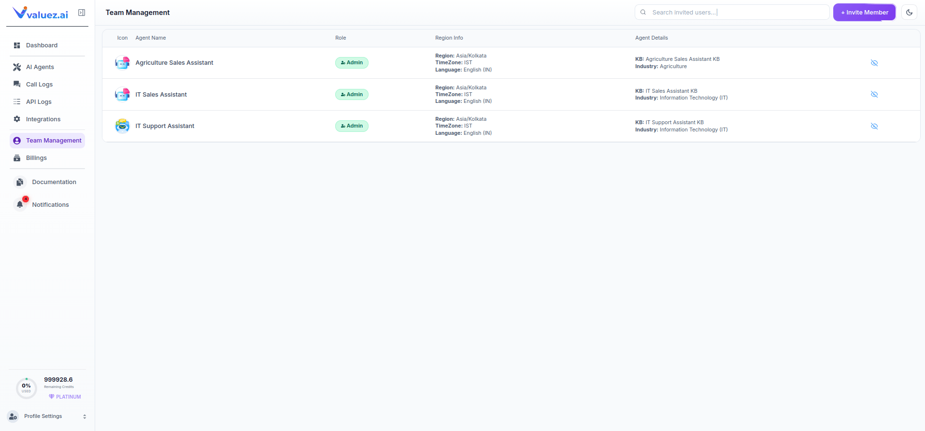This screenshot has width=925, height=431.
Task: Click the Team Management person icon
Action: (17, 141)
